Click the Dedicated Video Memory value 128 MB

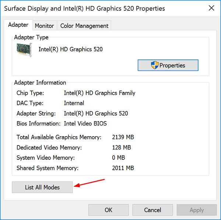[x=122, y=148]
